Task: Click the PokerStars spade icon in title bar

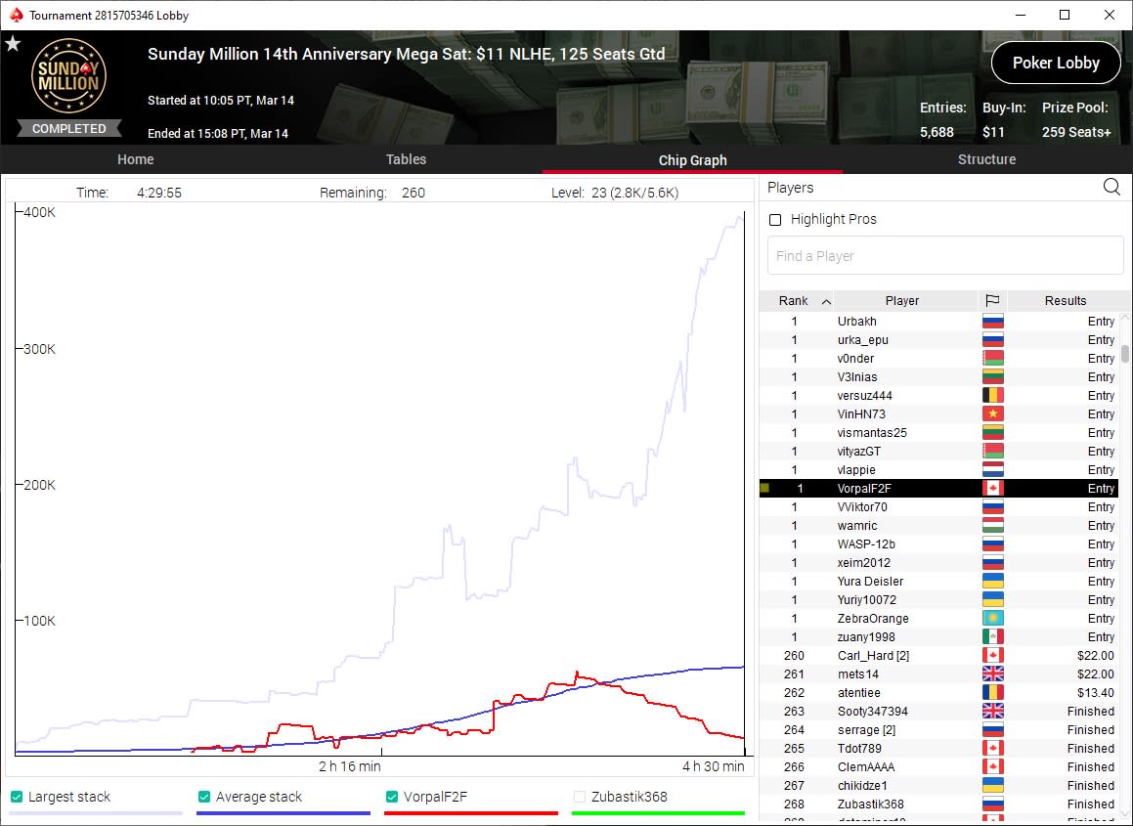Action: pyautogui.click(x=16, y=16)
